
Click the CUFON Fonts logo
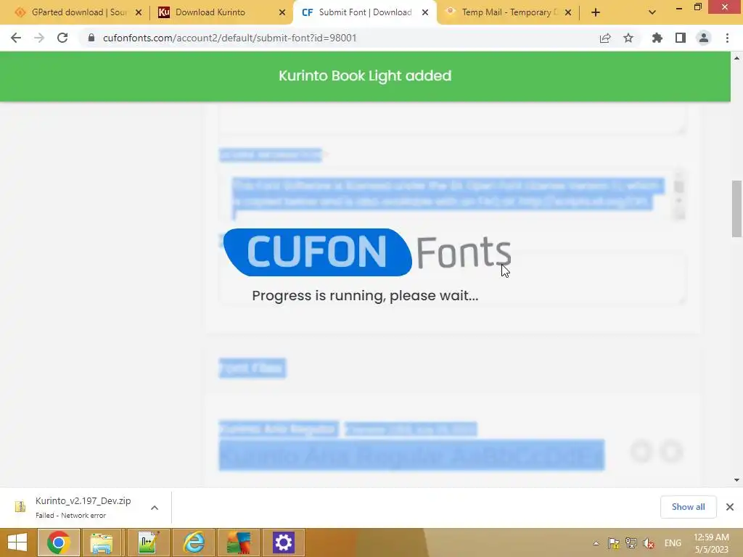click(x=367, y=252)
